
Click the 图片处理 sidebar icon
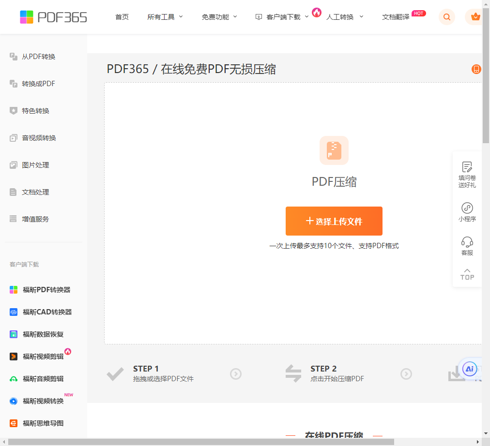[x=14, y=165]
